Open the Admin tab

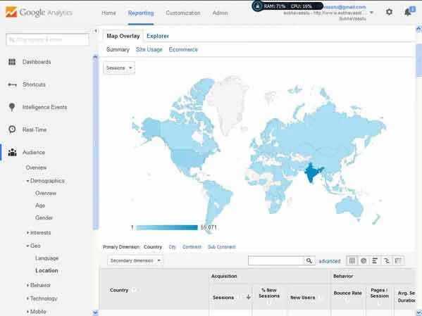click(220, 13)
